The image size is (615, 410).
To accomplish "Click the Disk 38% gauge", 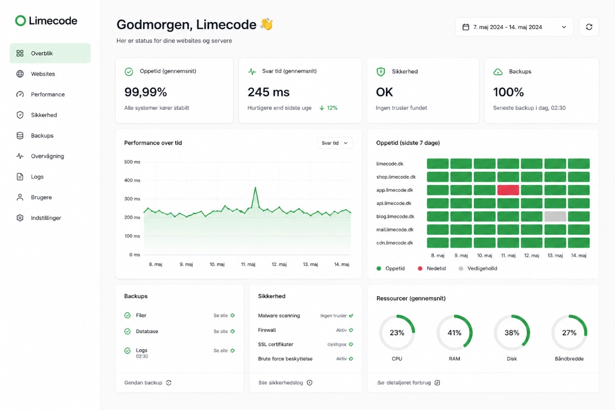I will pos(512,333).
